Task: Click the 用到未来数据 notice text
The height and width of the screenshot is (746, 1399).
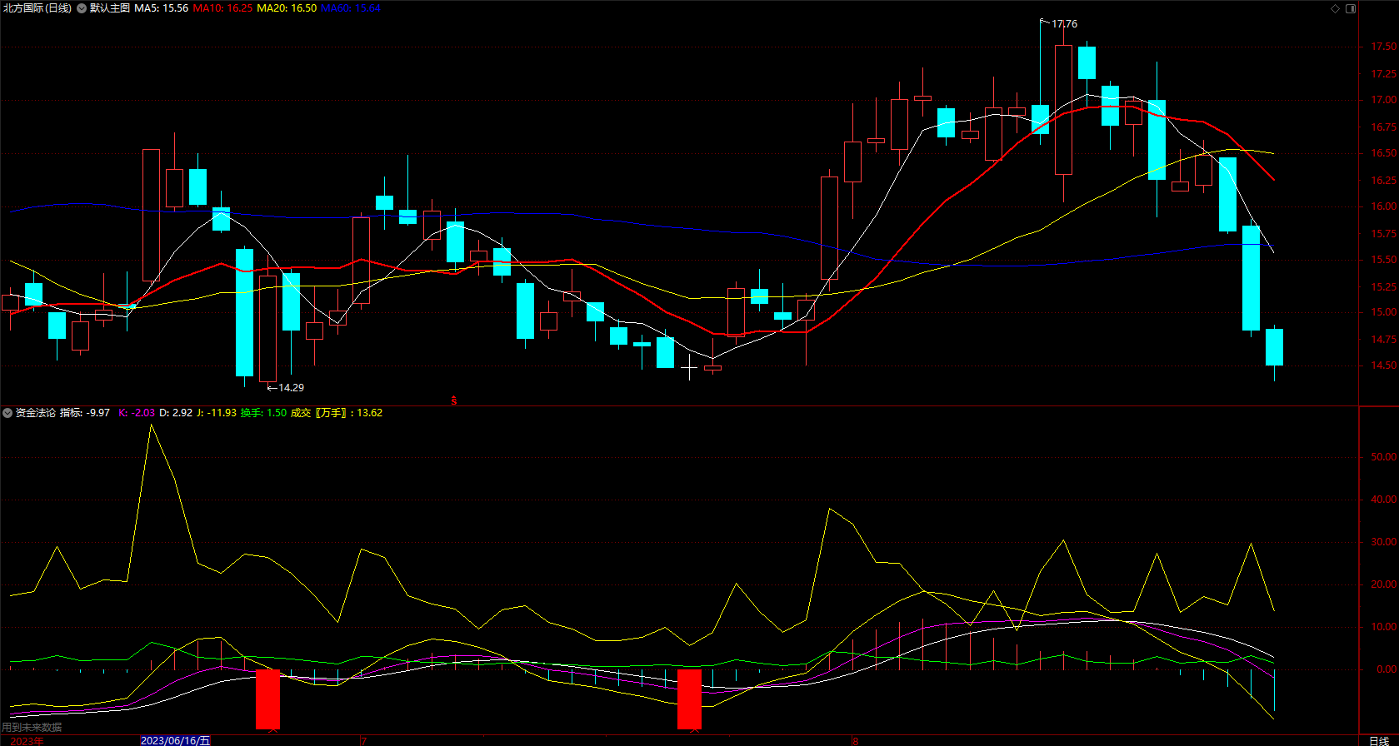Action: [x=32, y=727]
